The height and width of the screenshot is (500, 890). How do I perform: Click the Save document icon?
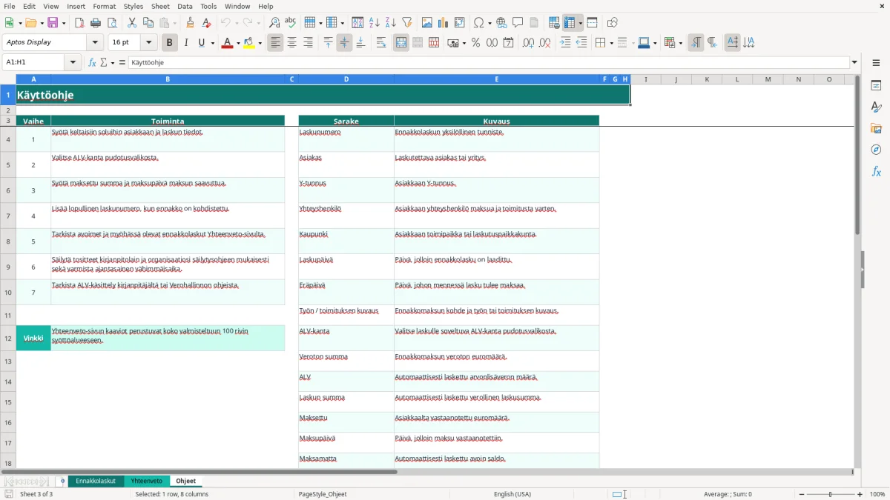tap(53, 23)
